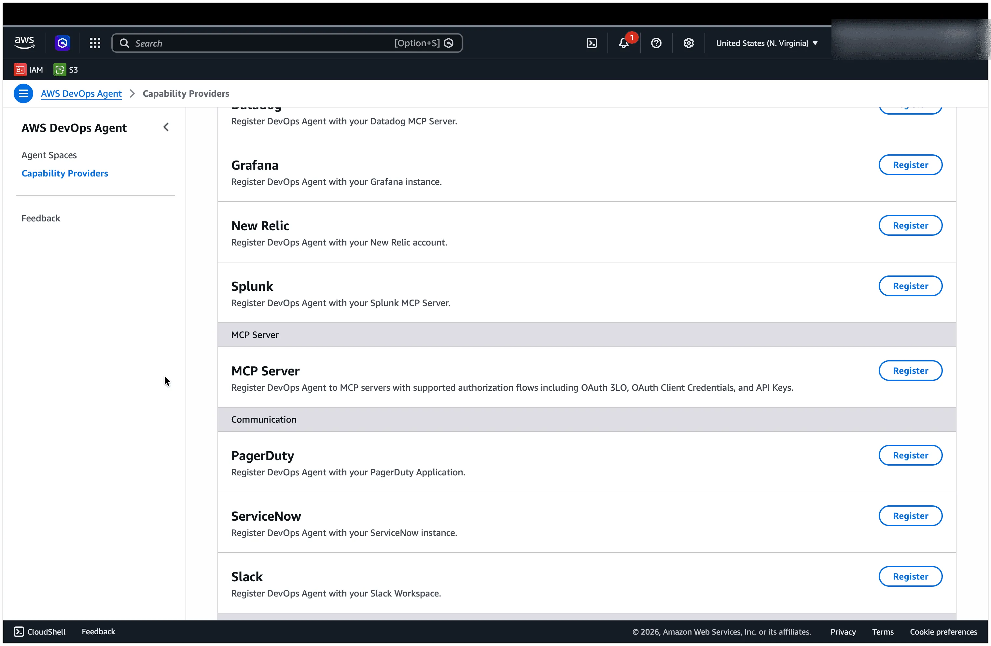Click the S3 service icon
The height and width of the screenshot is (646, 991).
60,70
